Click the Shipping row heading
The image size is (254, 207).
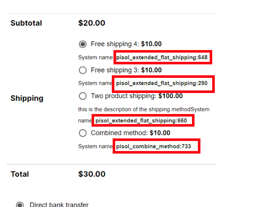[x=27, y=98]
